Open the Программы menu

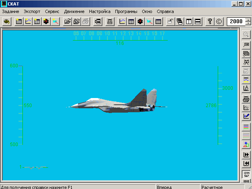(126, 11)
